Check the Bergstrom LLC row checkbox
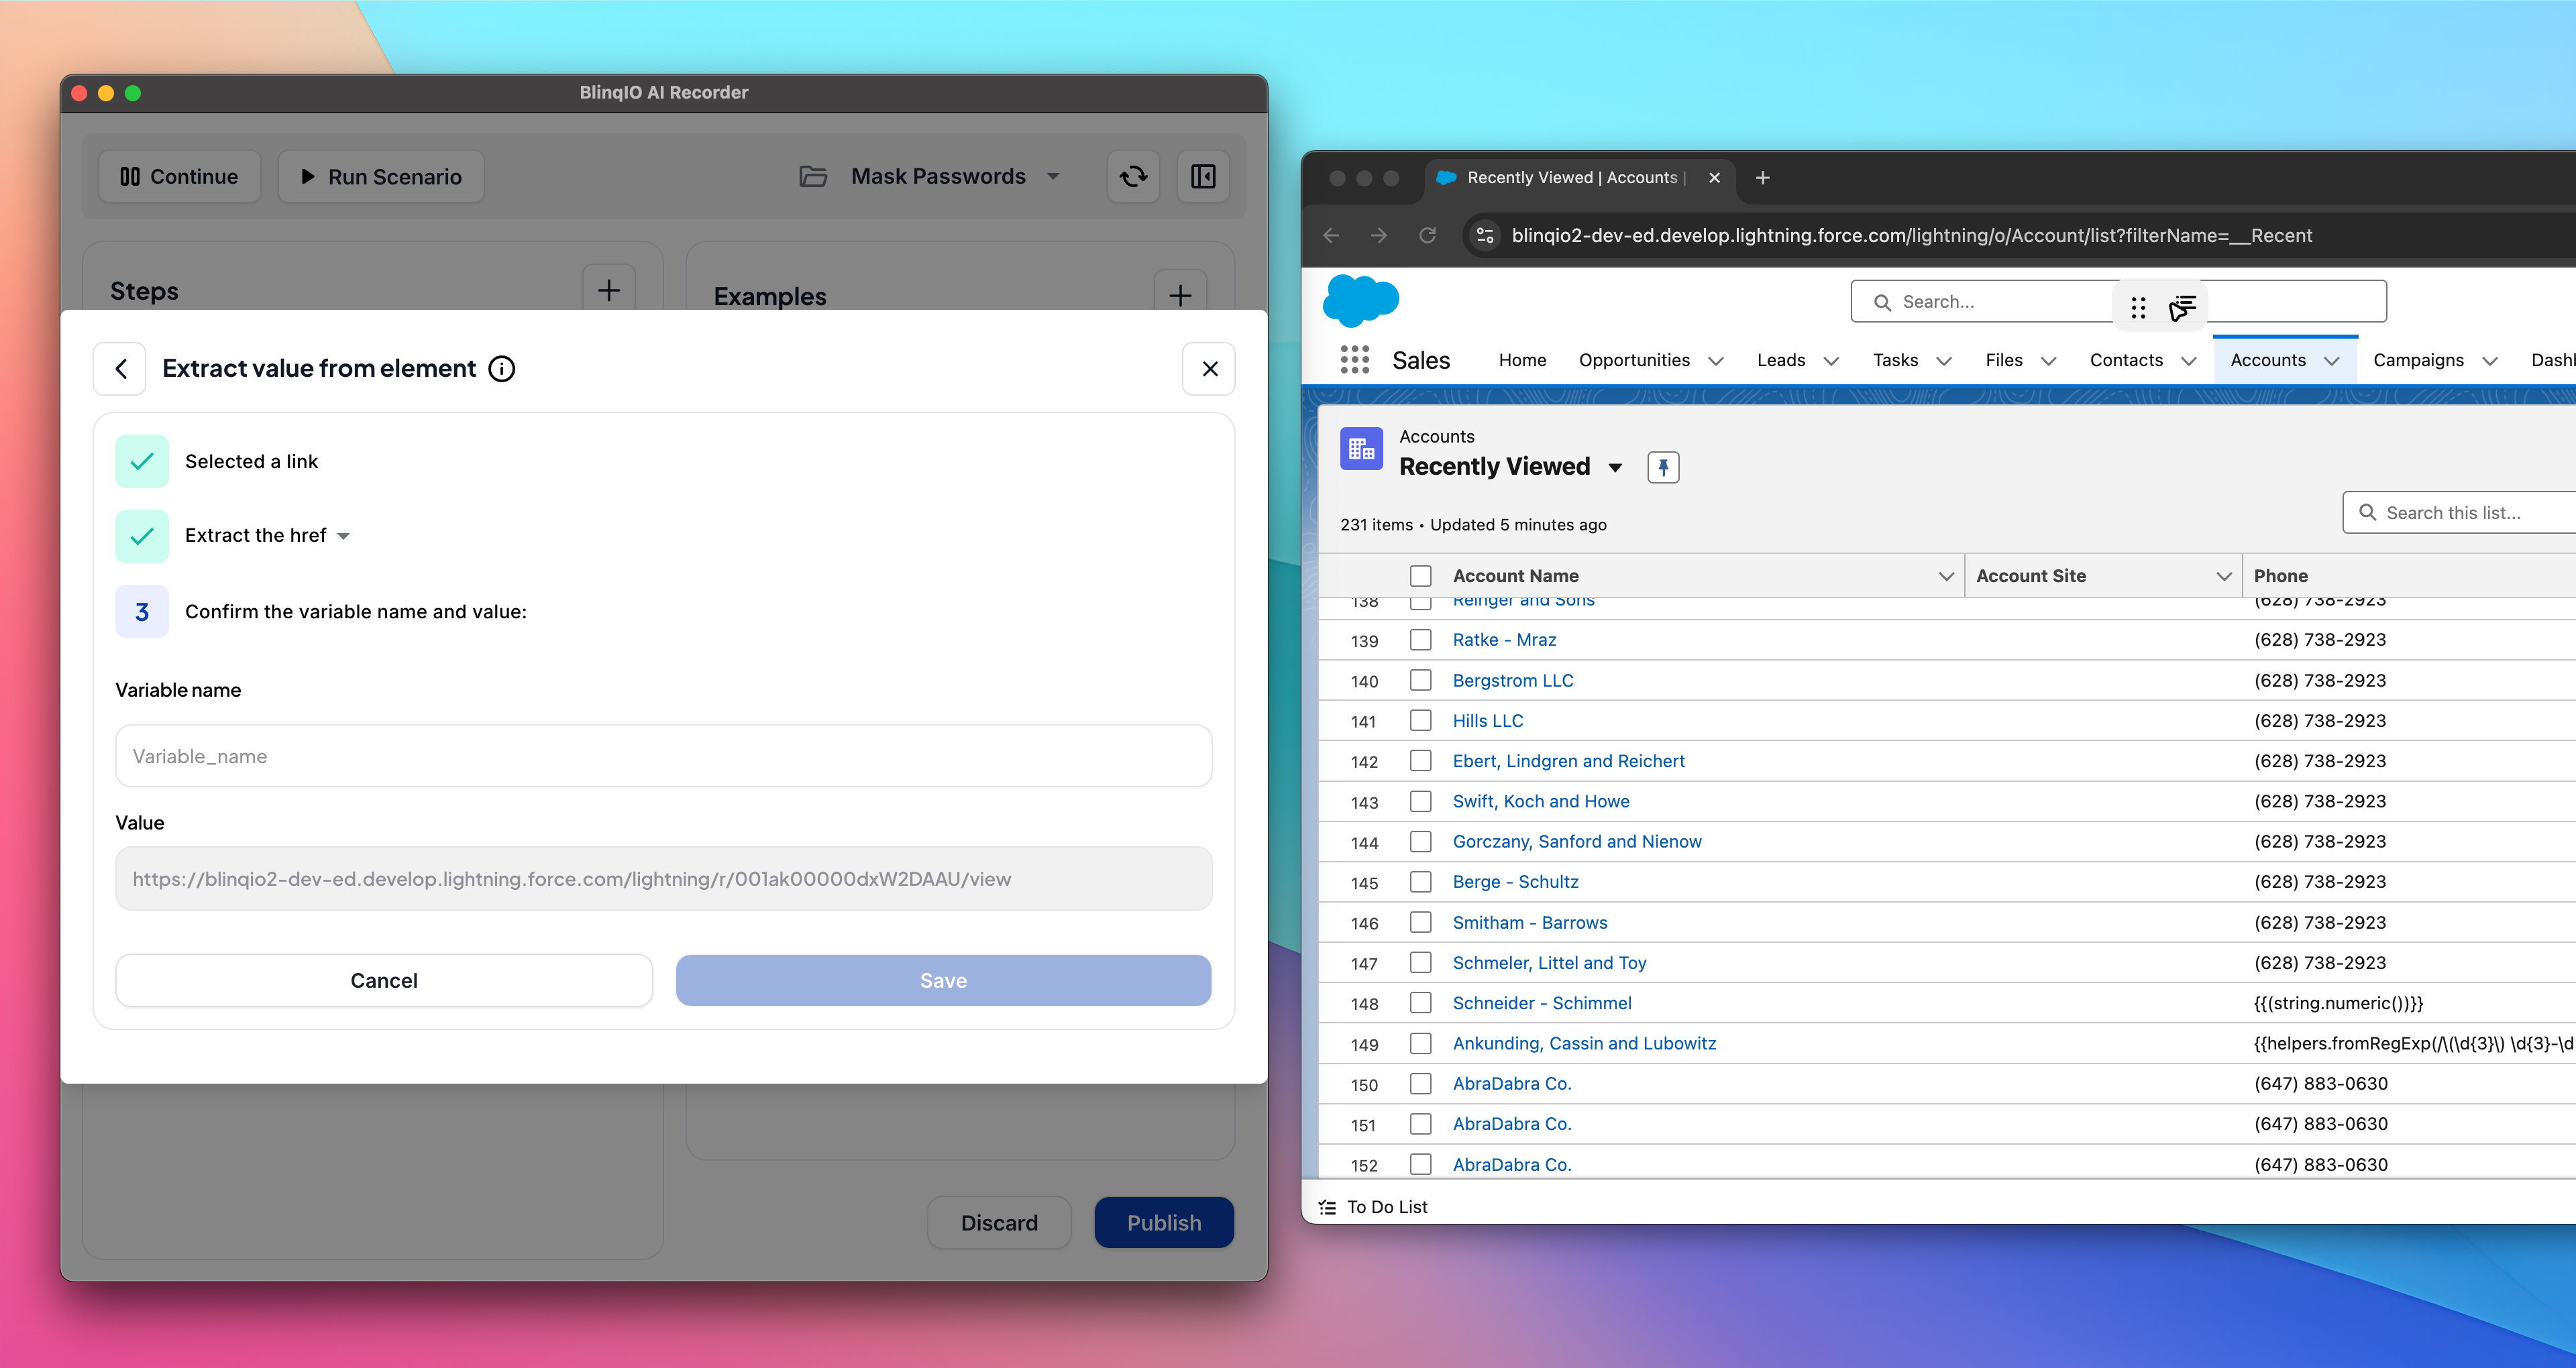The width and height of the screenshot is (2576, 1368). [1420, 681]
